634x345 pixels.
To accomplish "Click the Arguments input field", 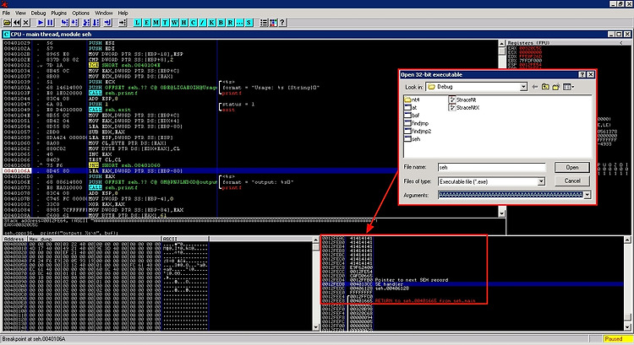I will point(511,196).
